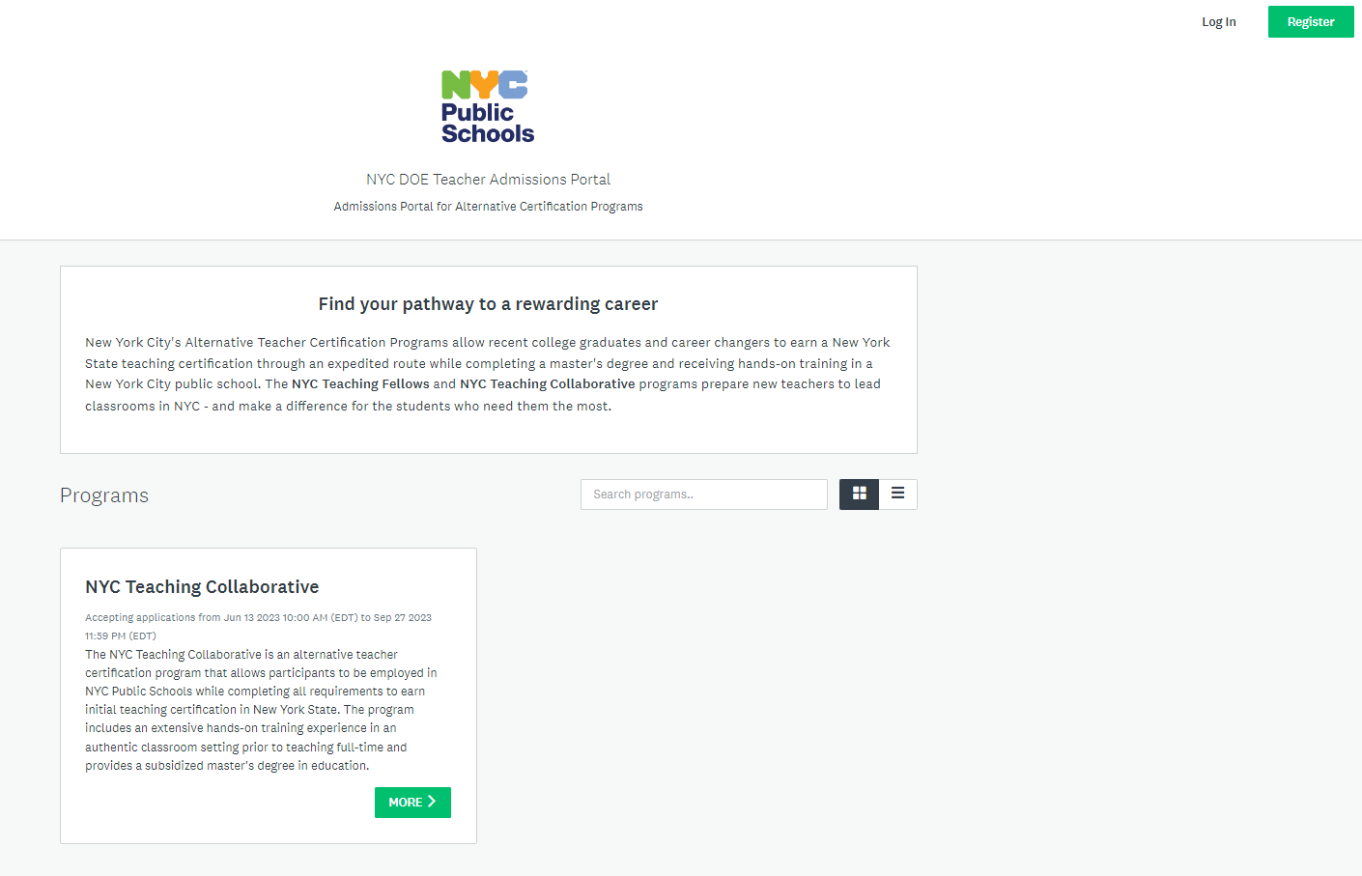Screen dimensions: 1362x876
Task: Click the green Register button
Action: tap(1311, 22)
